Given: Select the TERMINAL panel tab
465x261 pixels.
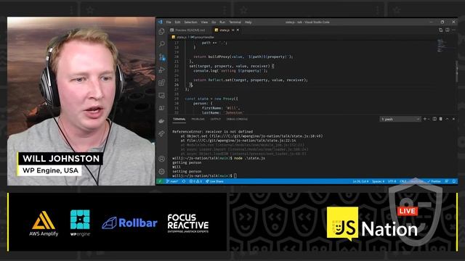Looking at the screenshot, I should (x=179, y=119).
